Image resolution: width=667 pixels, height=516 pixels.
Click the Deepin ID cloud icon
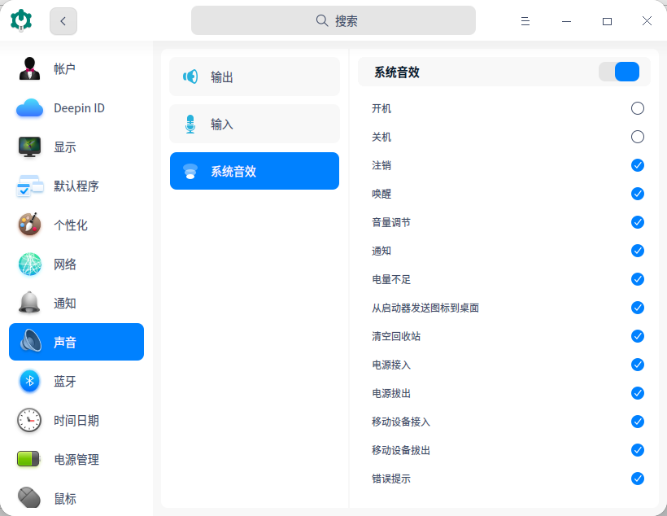click(30, 108)
